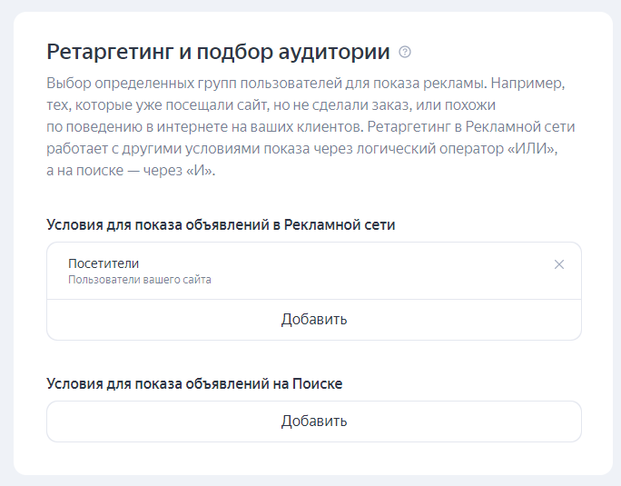The width and height of the screenshot is (621, 486).
Task: Click the help icon beside the Ретаргетинг title
Action: 405,52
